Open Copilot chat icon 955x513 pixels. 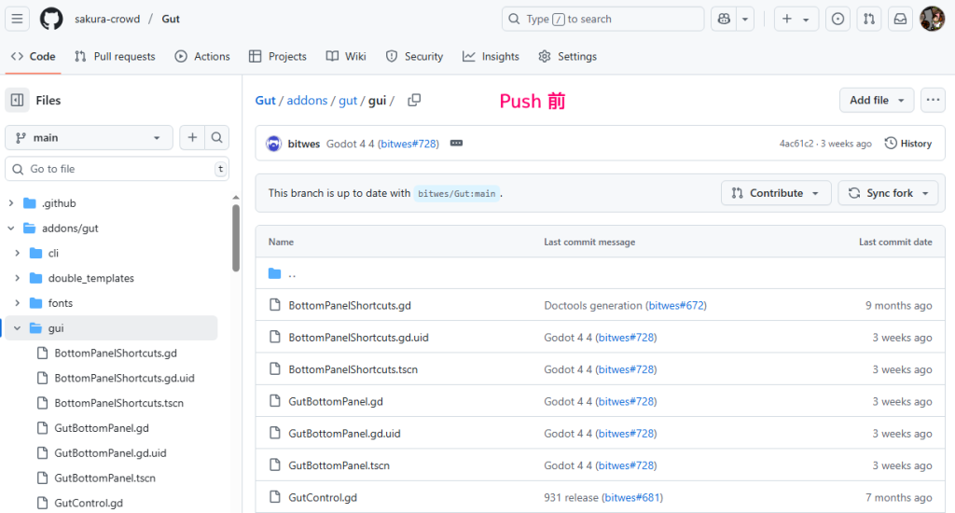(x=724, y=19)
